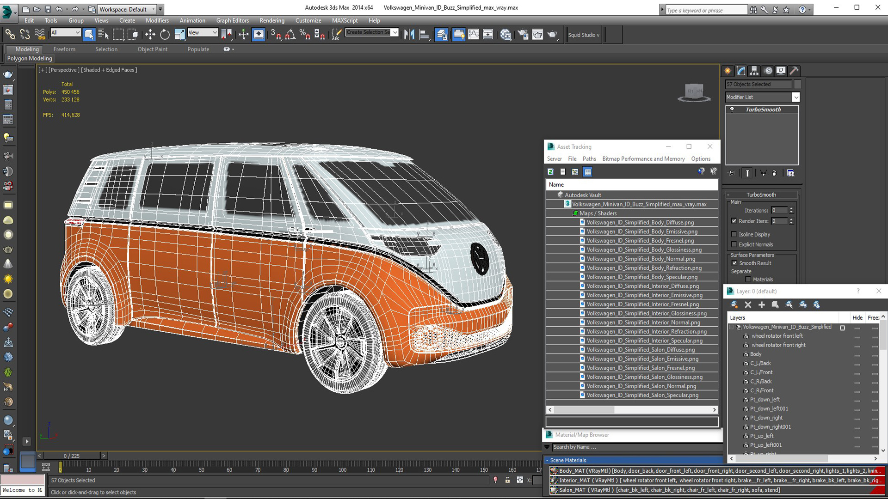Click the object color swatch beside selection name
Viewport: 888px width, 499px height.
click(x=797, y=84)
